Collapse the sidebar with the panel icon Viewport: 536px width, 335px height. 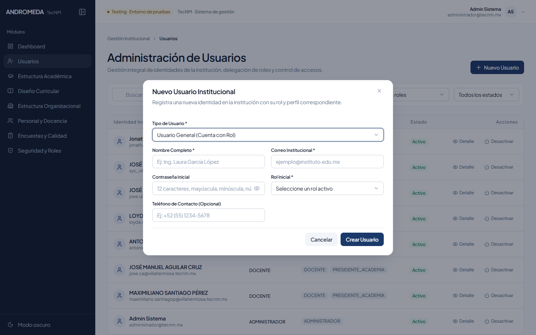coord(82,12)
